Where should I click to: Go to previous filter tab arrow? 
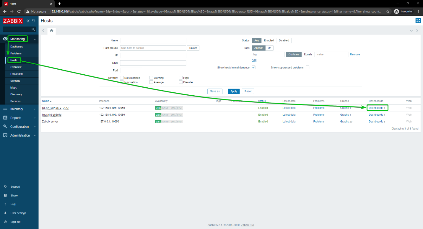tap(43, 30)
